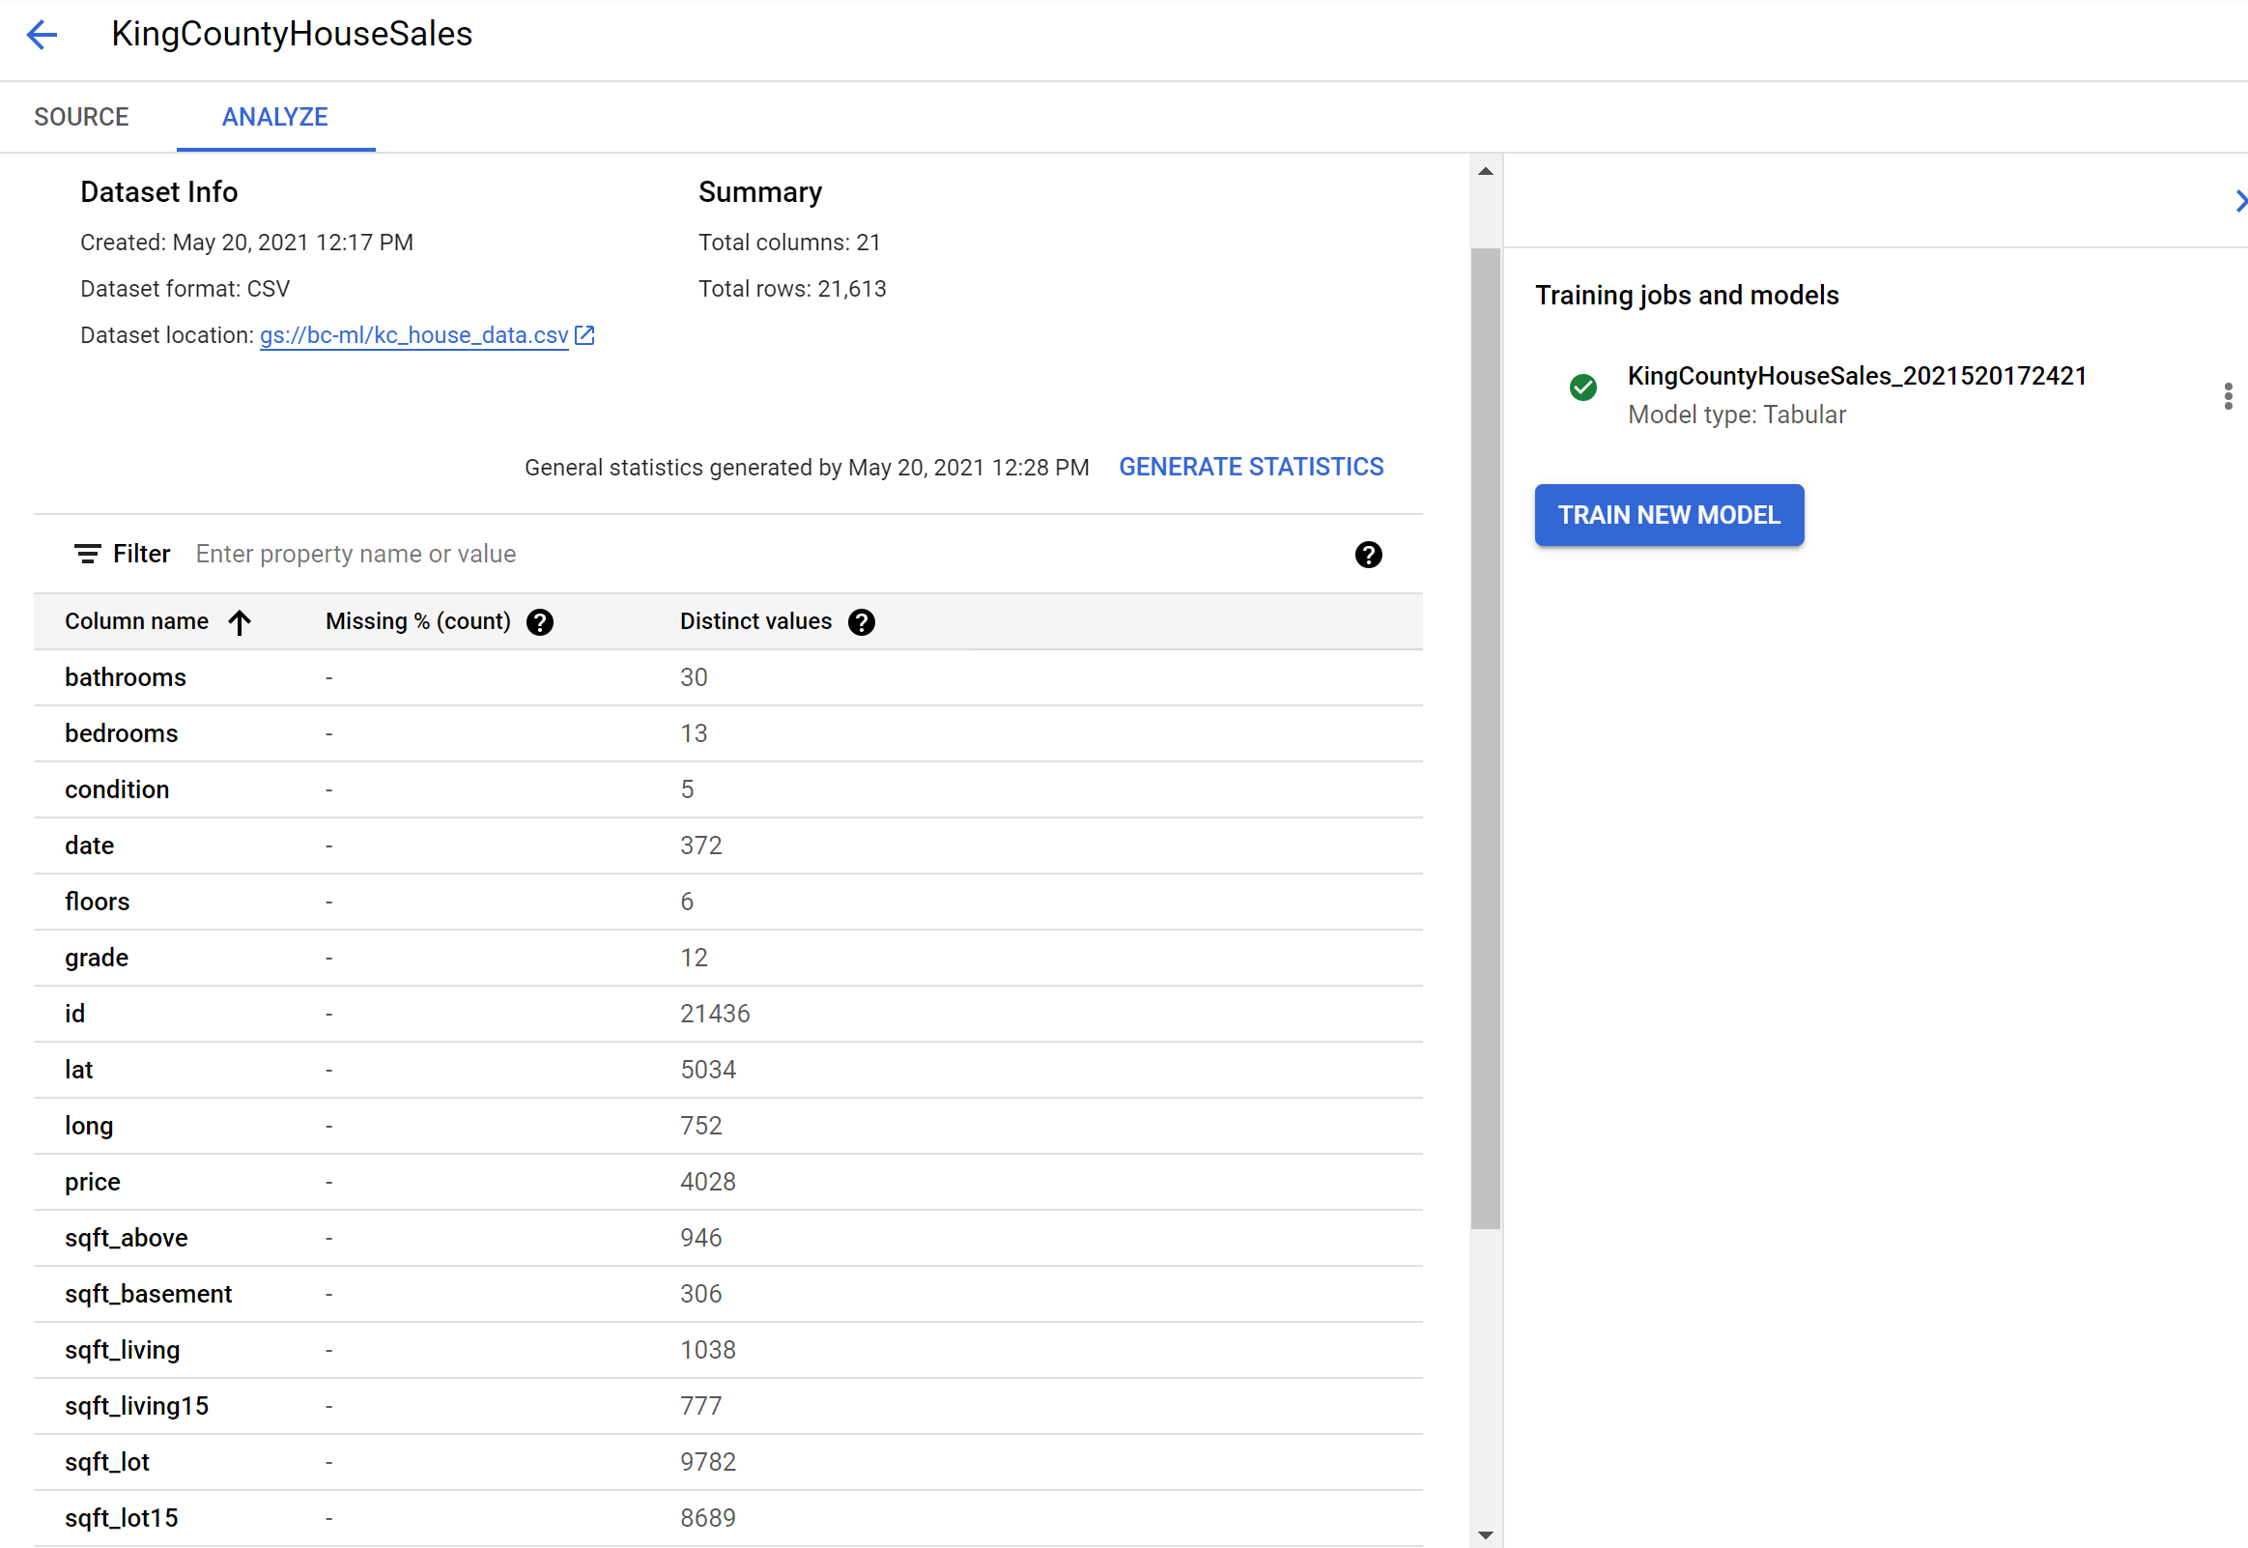Click the vertical scrollbar thumb
The image size is (2248, 1548).
pos(1485,739)
